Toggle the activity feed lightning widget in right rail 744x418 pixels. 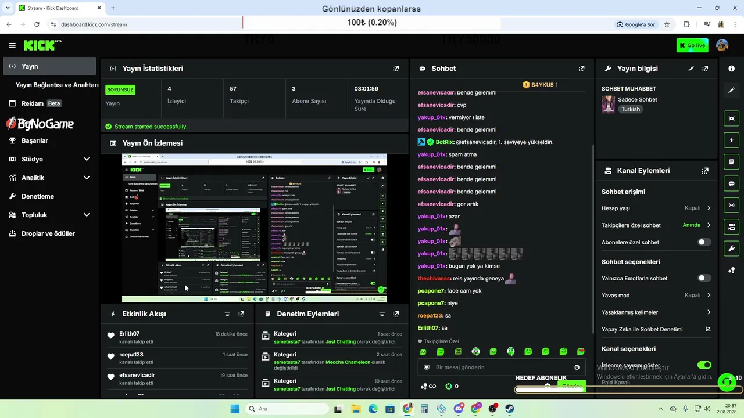coord(731,140)
